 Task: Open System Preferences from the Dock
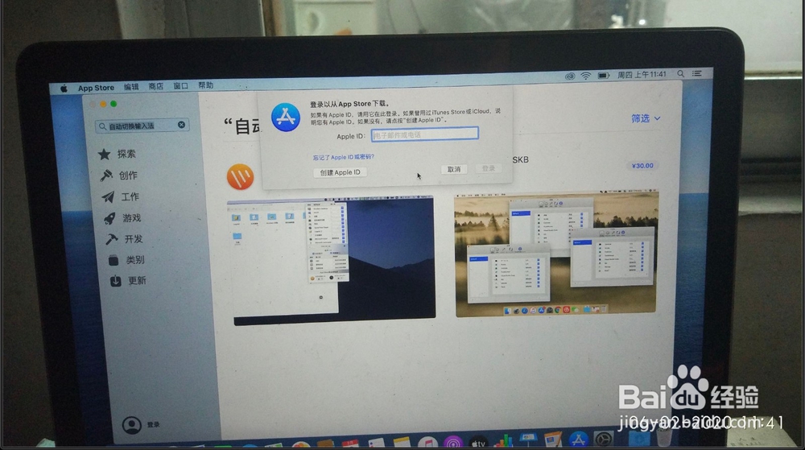pyautogui.click(x=604, y=440)
